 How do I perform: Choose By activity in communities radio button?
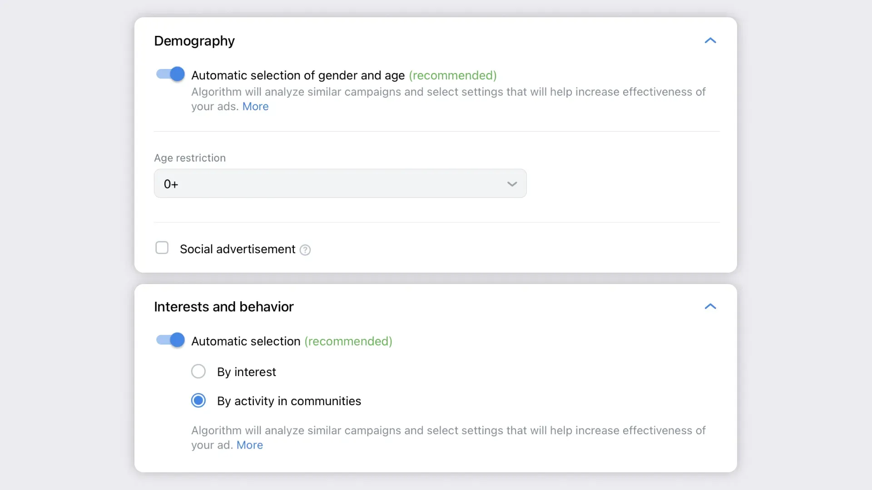tap(198, 401)
